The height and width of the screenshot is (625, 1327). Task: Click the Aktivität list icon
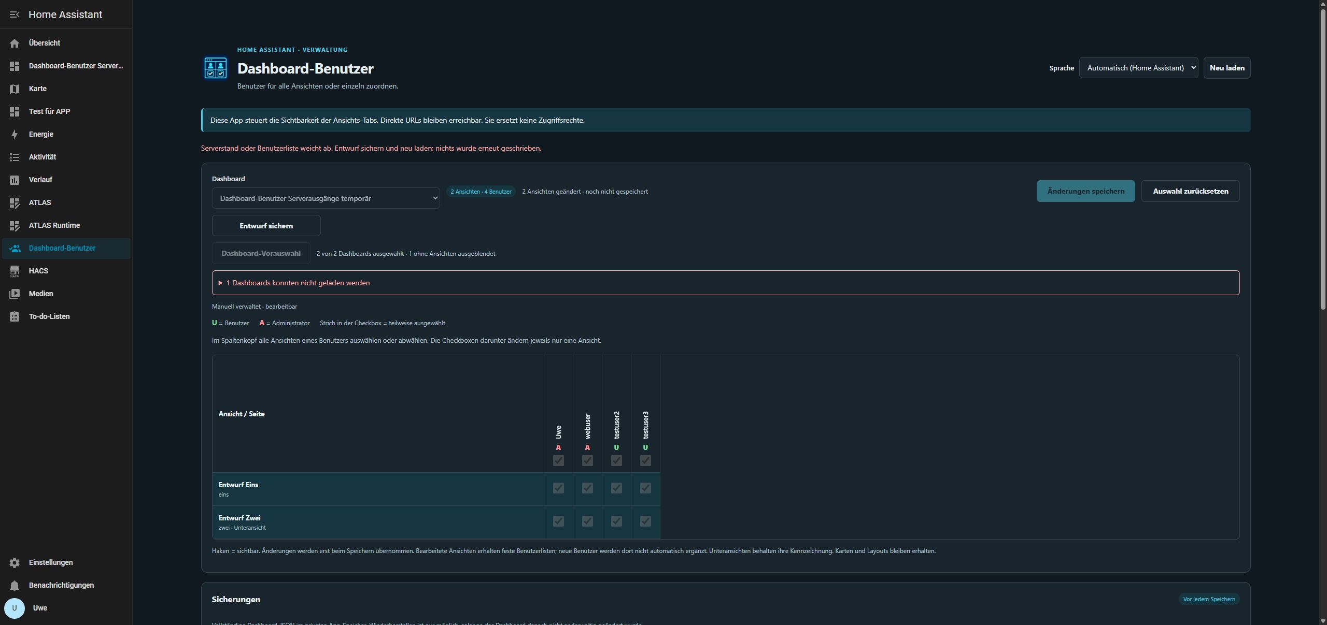point(15,157)
